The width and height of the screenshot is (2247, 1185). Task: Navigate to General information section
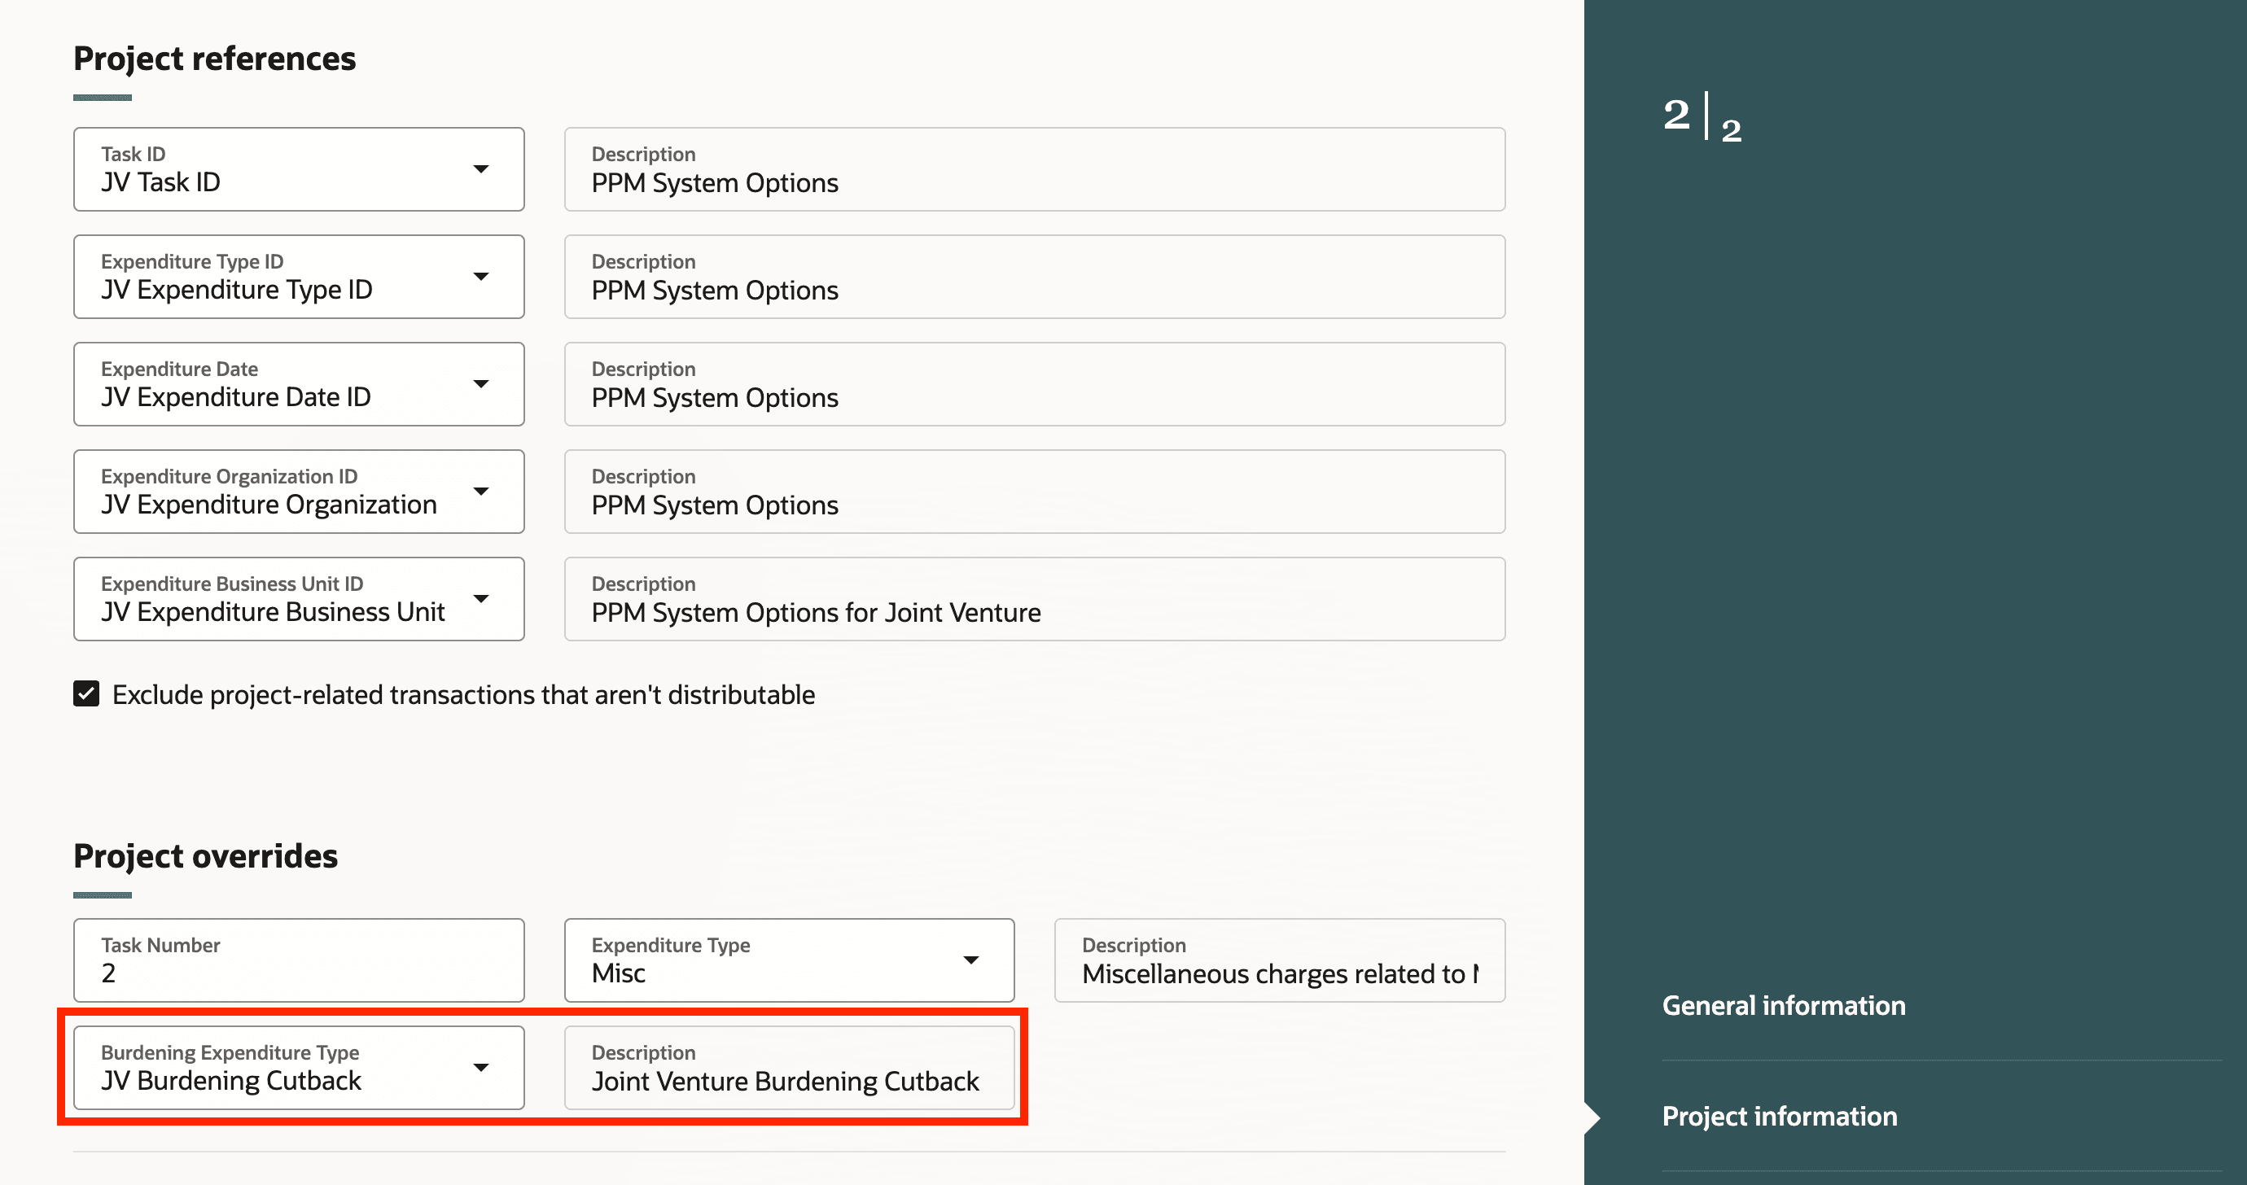click(1783, 1004)
